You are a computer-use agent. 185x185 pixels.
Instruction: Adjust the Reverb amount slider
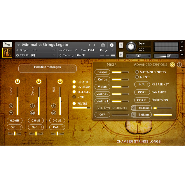pyautogui.click(x=81, y=108)
